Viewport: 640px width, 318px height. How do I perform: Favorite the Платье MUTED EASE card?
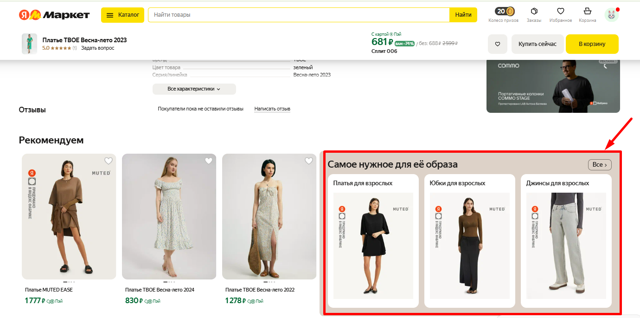[x=109, y=161]
